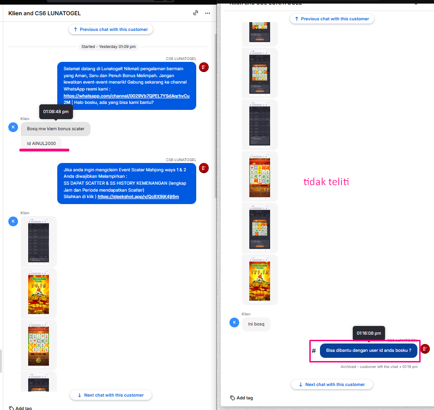Click the Klien avatar beside Bosq mw klem message
Screen dimensions: 434x410
[x=13, y=127]
